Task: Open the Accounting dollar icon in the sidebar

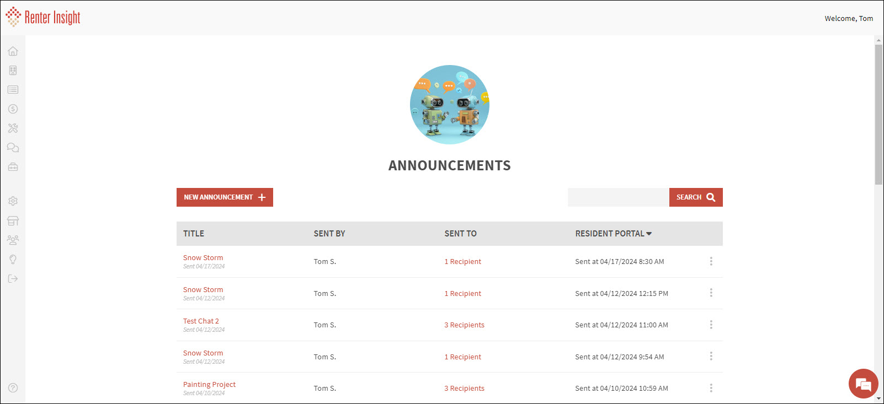Action: coord(13,109)
